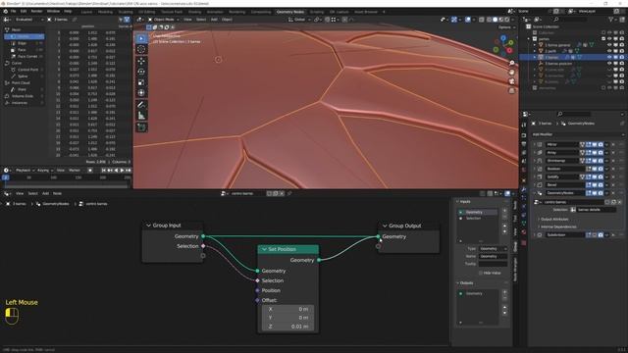Toggle Mirror modifier viewport display
Image resolution: width=628 pixels, height=353 pixels.
click(595, 144)
